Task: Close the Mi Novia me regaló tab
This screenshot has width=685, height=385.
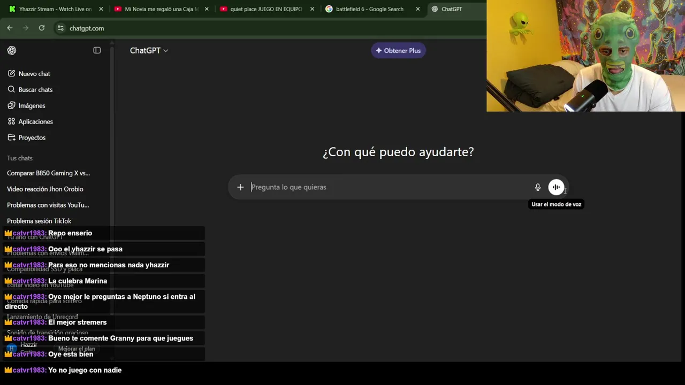Action: click(207, 9)
